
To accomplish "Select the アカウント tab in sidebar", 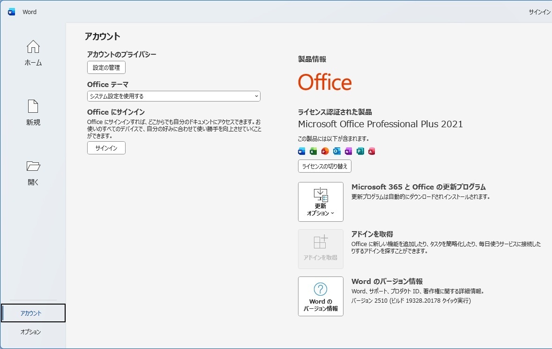I will click(33, 313).
